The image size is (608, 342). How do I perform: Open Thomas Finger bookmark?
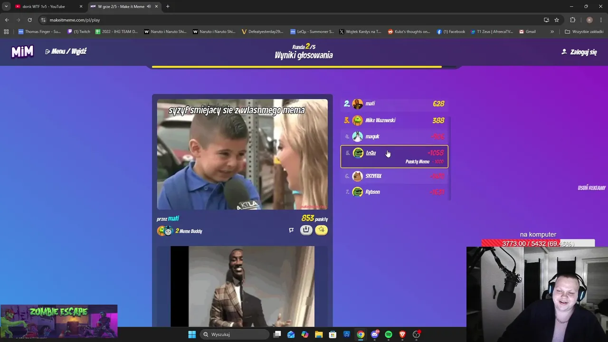39,32
